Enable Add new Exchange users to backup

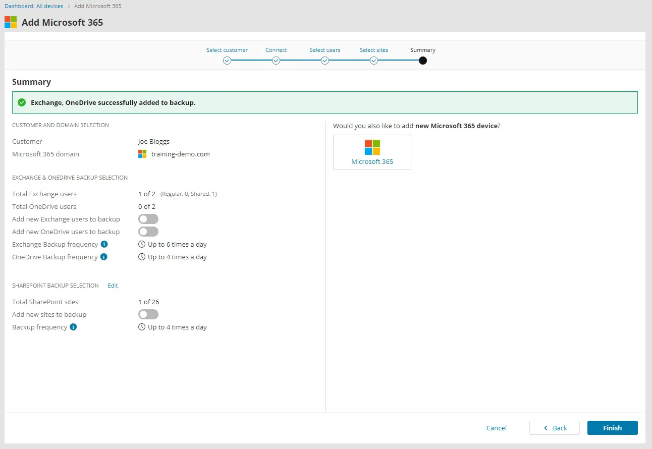[148, 219]
